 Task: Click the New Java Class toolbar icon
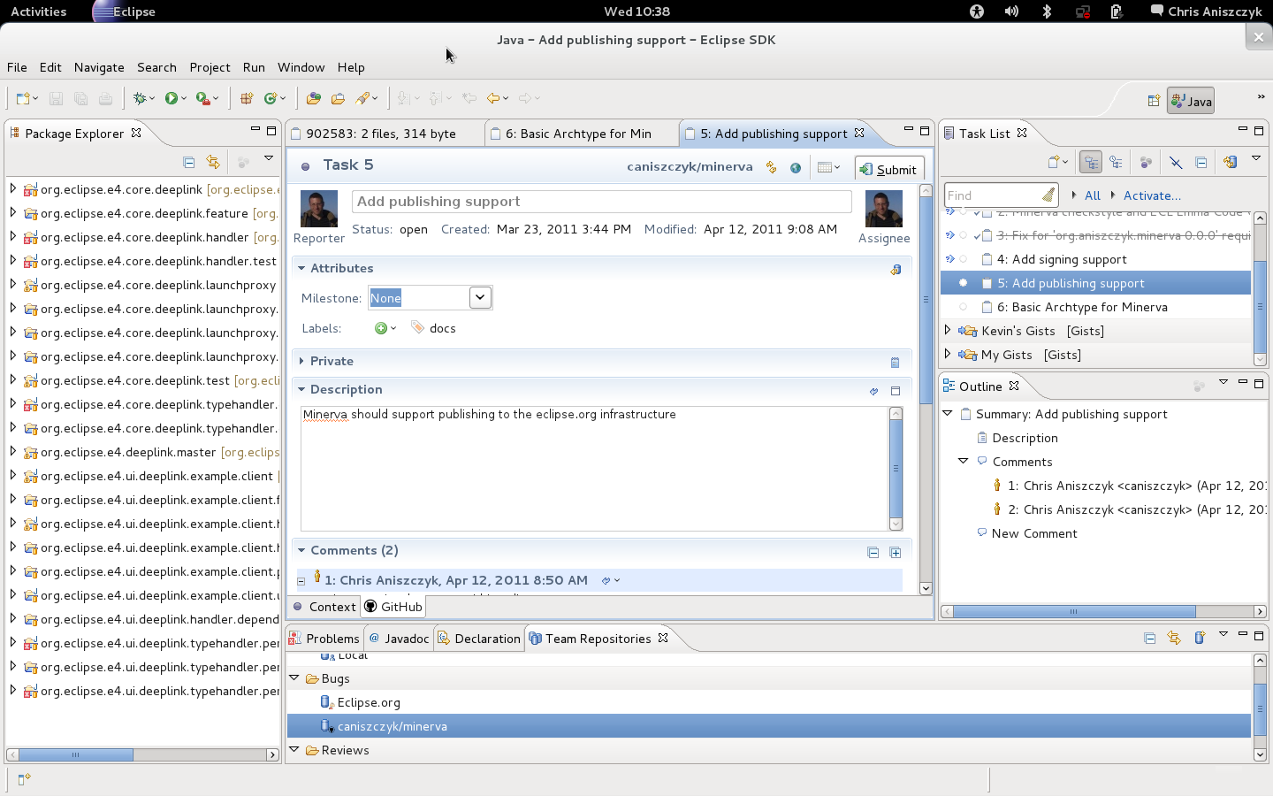click(271, 98)
